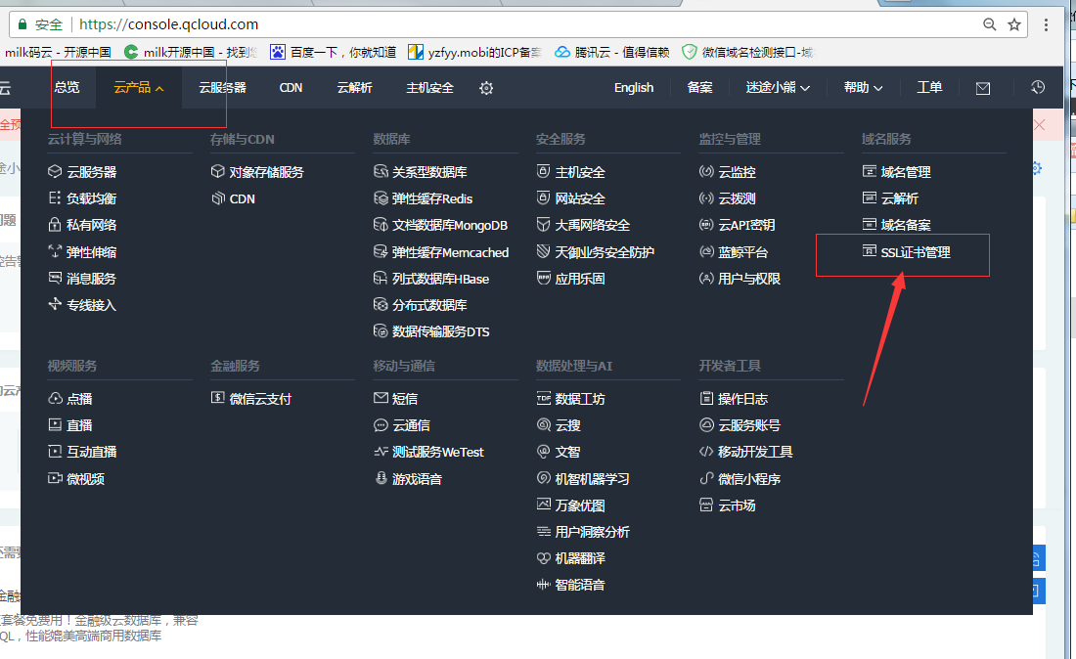Open 测试服务WeTest
The height and width of the screenshot is (659, 1076).
point(428,452)
